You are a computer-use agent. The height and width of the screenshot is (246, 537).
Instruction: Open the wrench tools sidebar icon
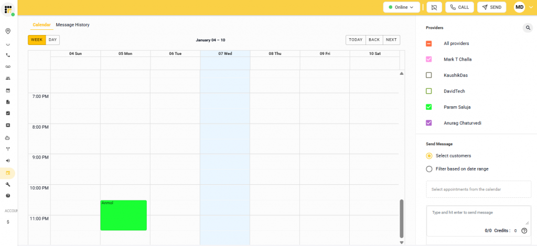(8, 184)
